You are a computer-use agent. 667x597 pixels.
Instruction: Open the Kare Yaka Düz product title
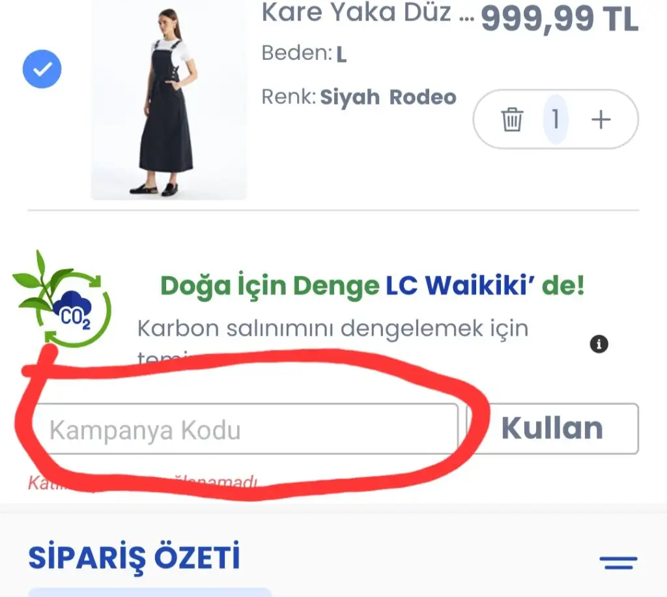point(367,13)
